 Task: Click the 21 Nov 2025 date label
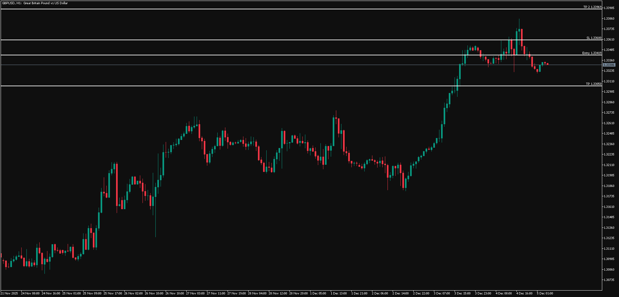9,293
